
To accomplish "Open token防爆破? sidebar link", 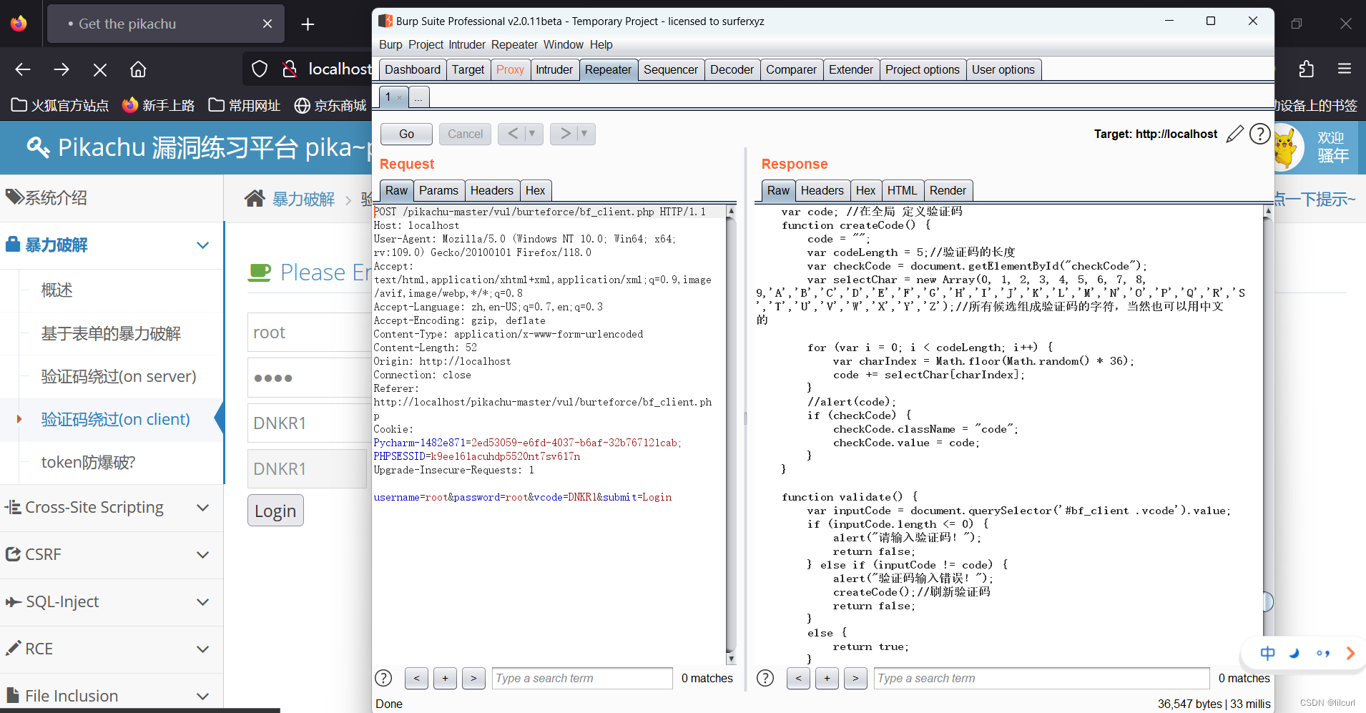I will 89,462.
